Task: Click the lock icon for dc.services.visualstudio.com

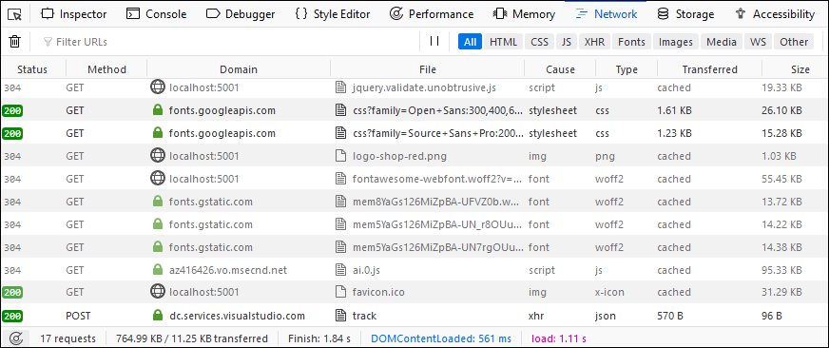Action: pyautogui.click(x=157, y=316)
